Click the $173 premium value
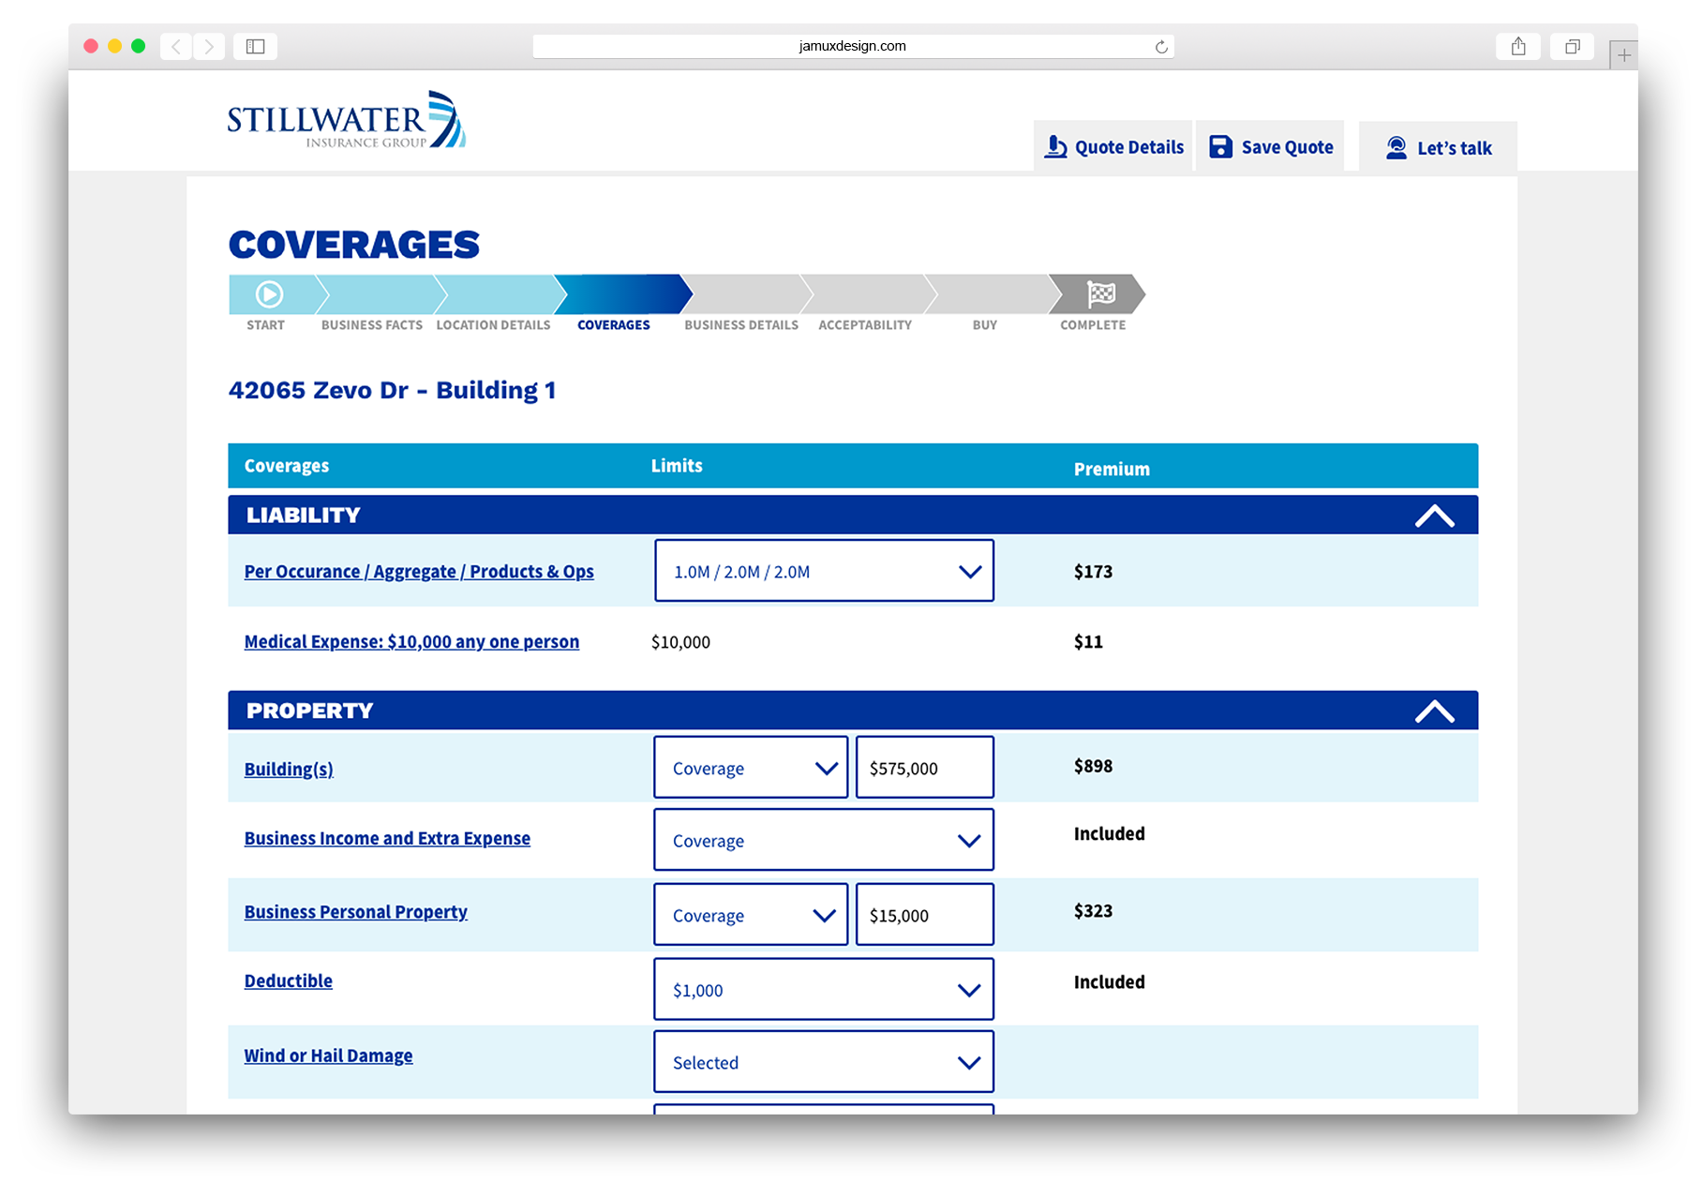This screenshot has height=1182, width=1702. 1093,572
